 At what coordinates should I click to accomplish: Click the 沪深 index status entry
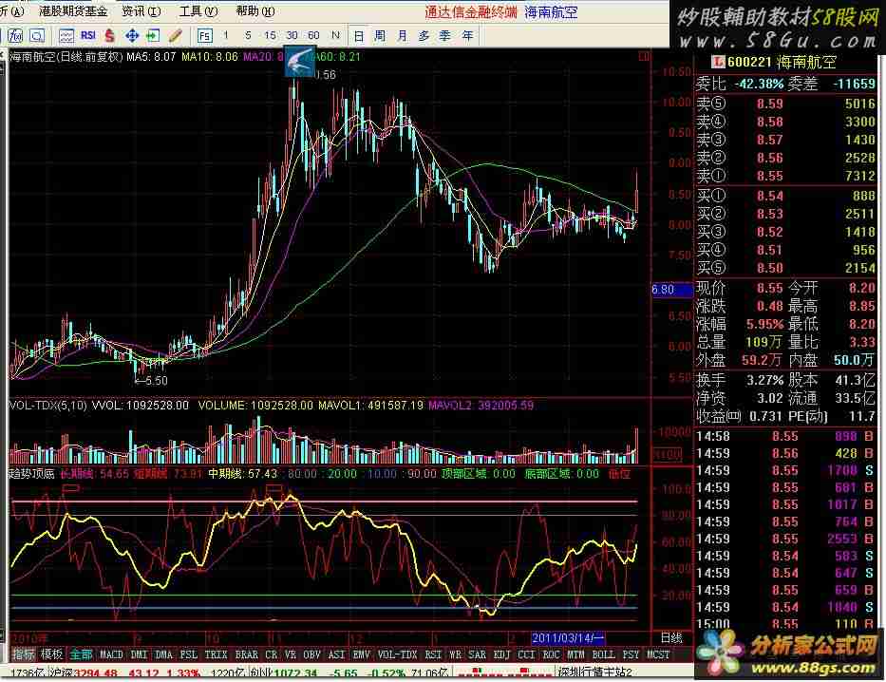123,673
